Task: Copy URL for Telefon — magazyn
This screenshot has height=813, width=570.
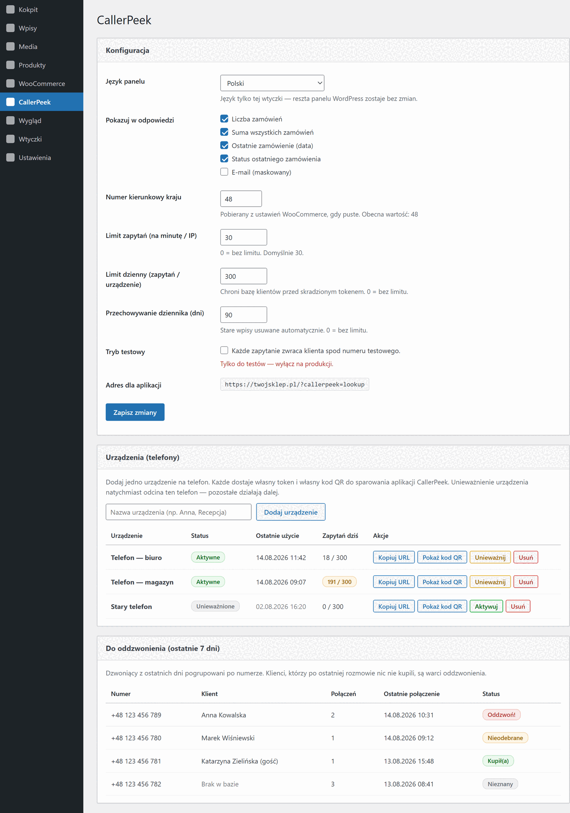Action: [394, 582]
